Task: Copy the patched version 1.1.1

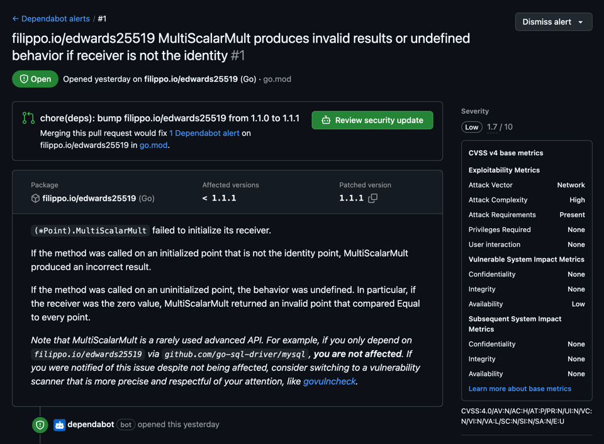Action: click(372, 198)
